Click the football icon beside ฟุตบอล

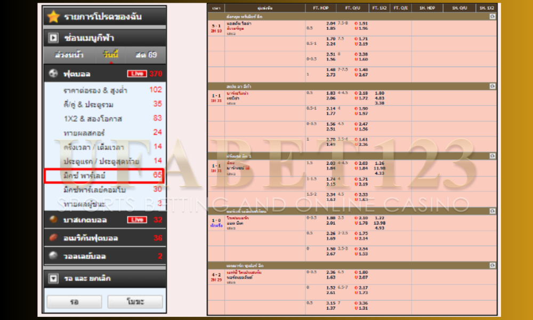(53, 74)
